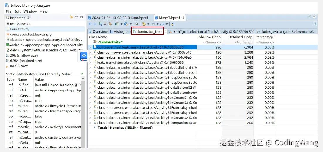Open the Help menu

43,11
